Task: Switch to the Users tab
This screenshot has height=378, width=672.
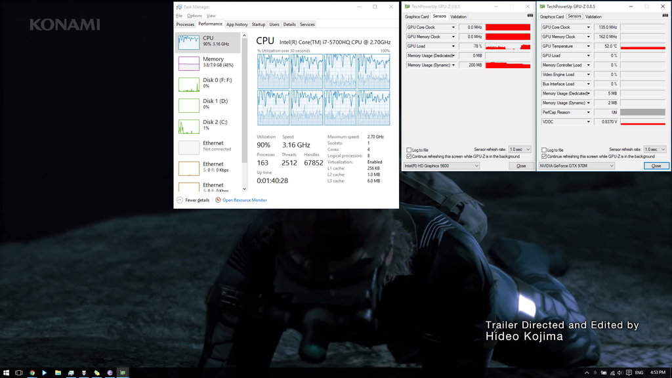Action: [x=274, y=24]
